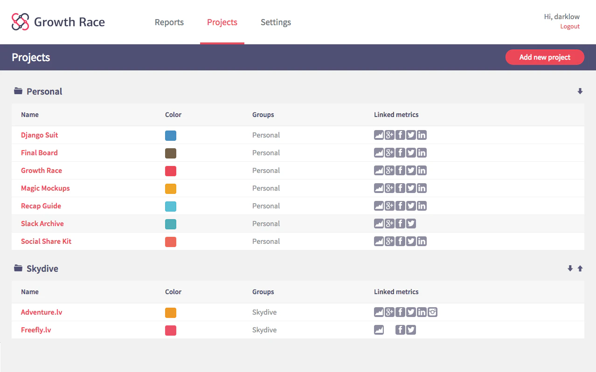Open the Facebook metric for Slack Archive
This screenshot has height=372, width=596.
(400, 223)
